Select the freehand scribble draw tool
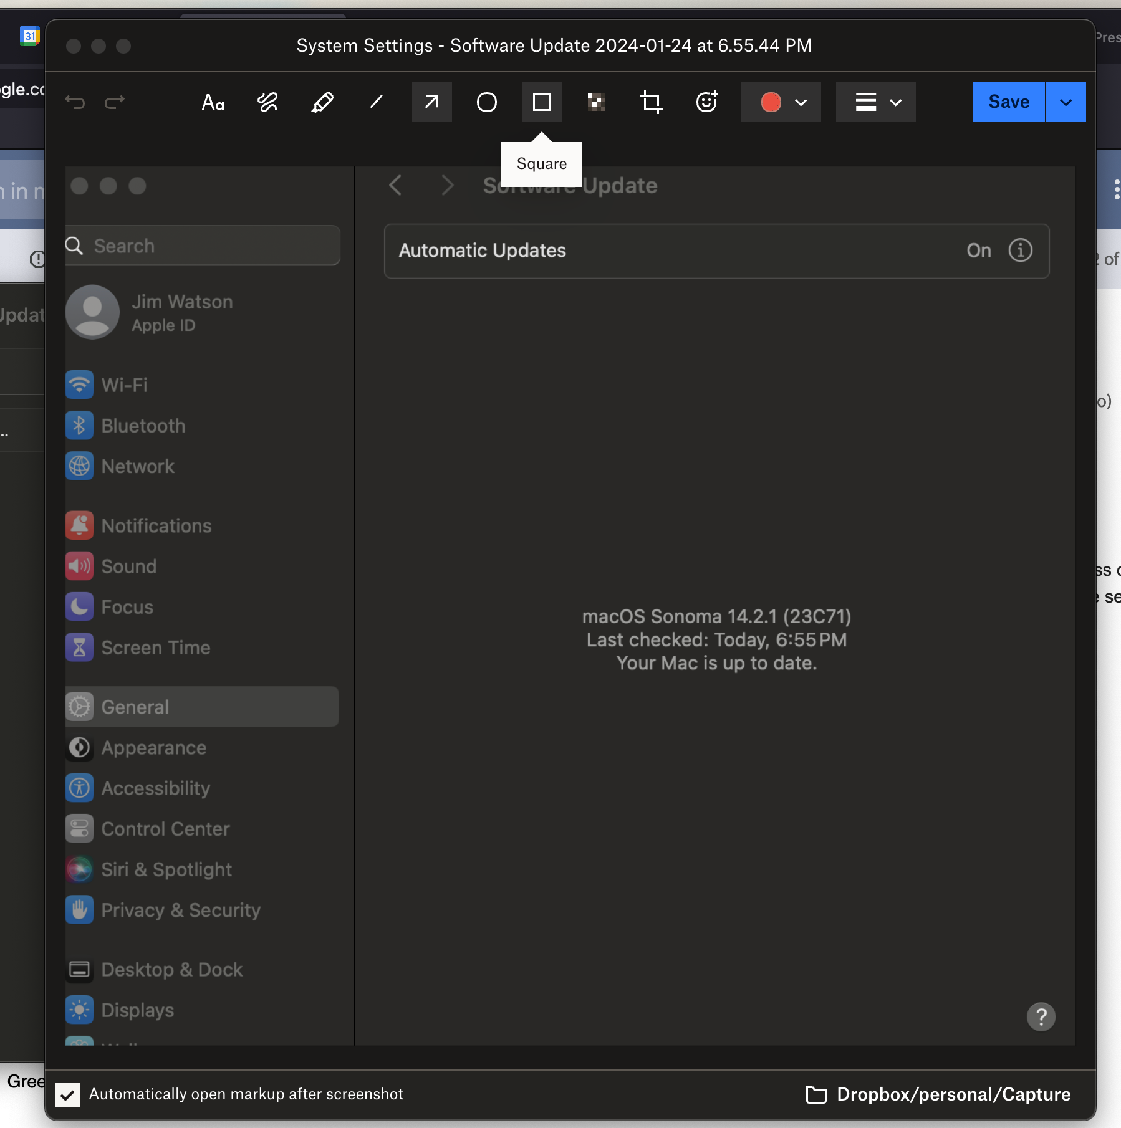The height and width of the screenshot is (1128, 1121). pyautogui.click(x=268, y=102)
